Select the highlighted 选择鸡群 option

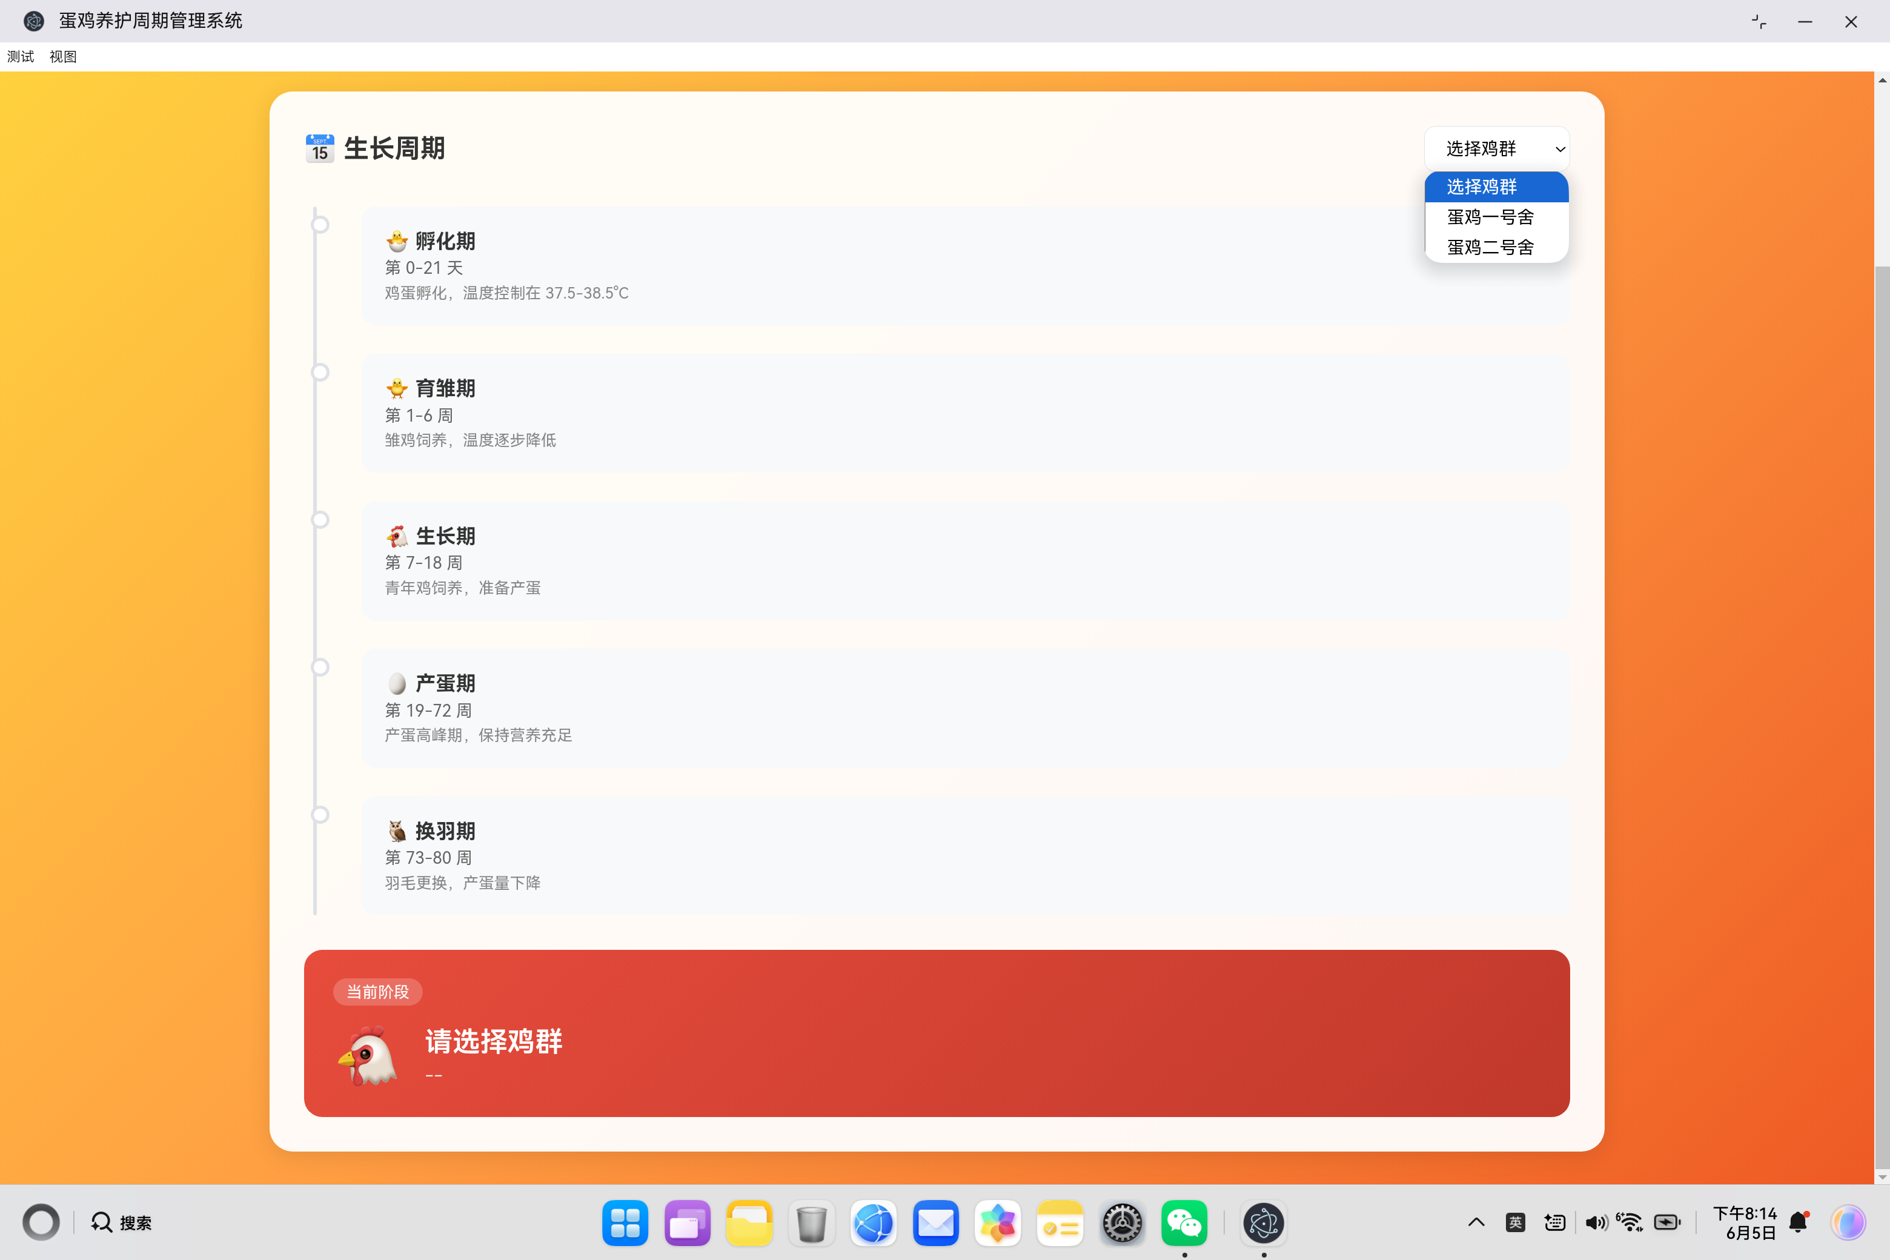pos(1496,187)
